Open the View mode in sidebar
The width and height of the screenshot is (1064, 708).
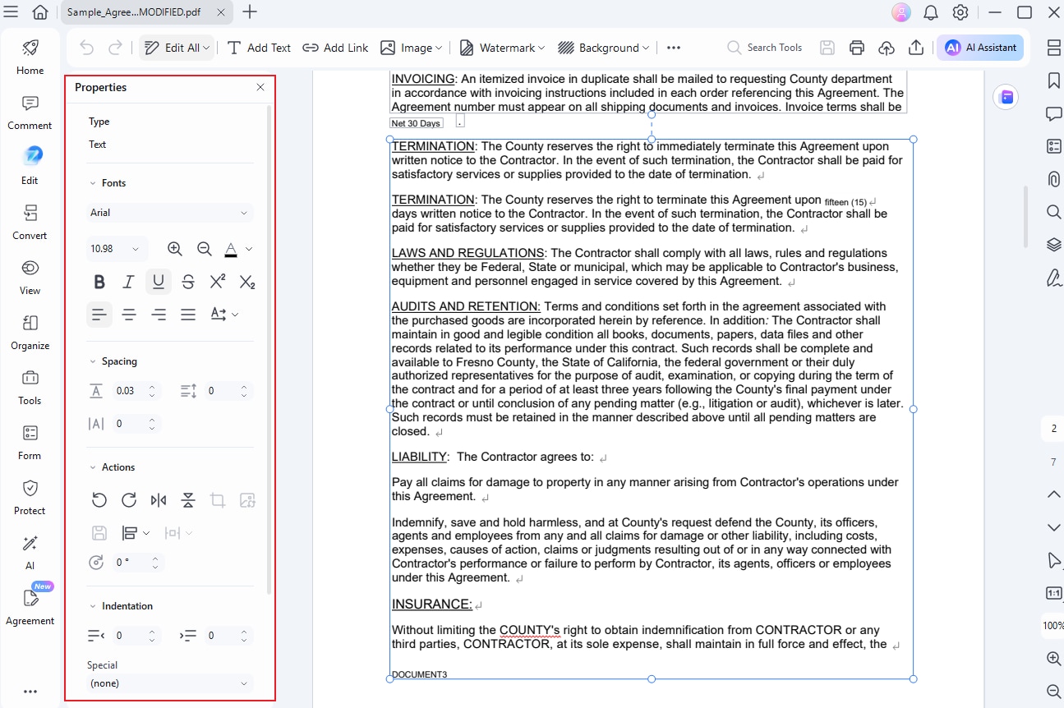coord(30,278)
